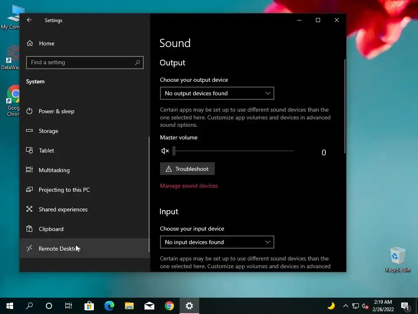The image size is (418, 314).
Task: Launch Google Chrome from taskbar
Action: [169, 306]
